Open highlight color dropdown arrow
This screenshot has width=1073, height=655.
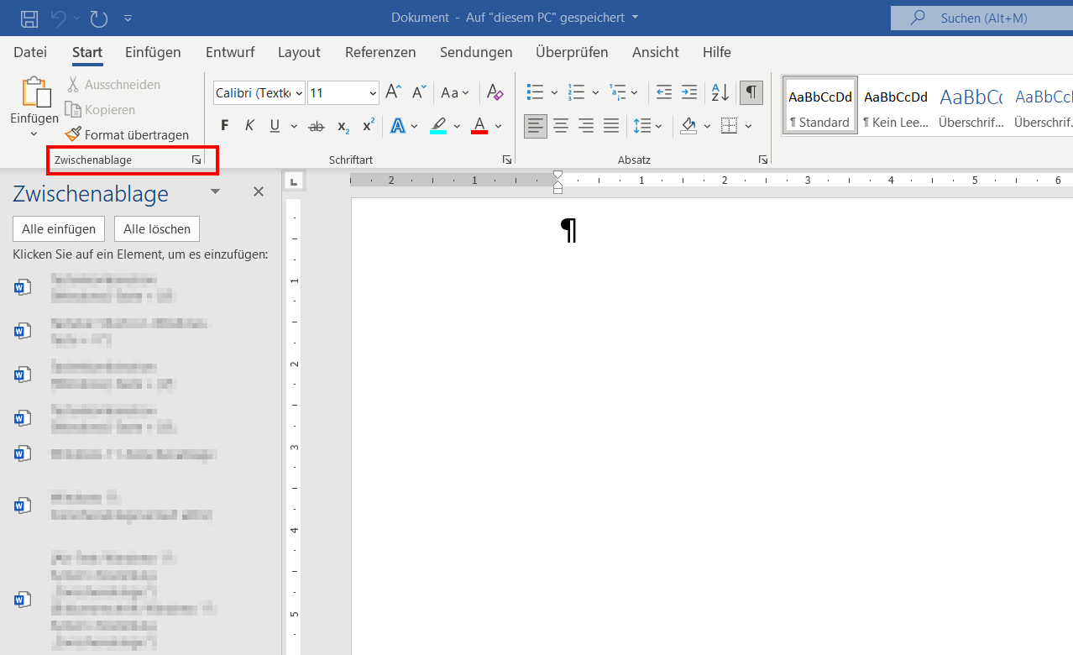point(458,126)
